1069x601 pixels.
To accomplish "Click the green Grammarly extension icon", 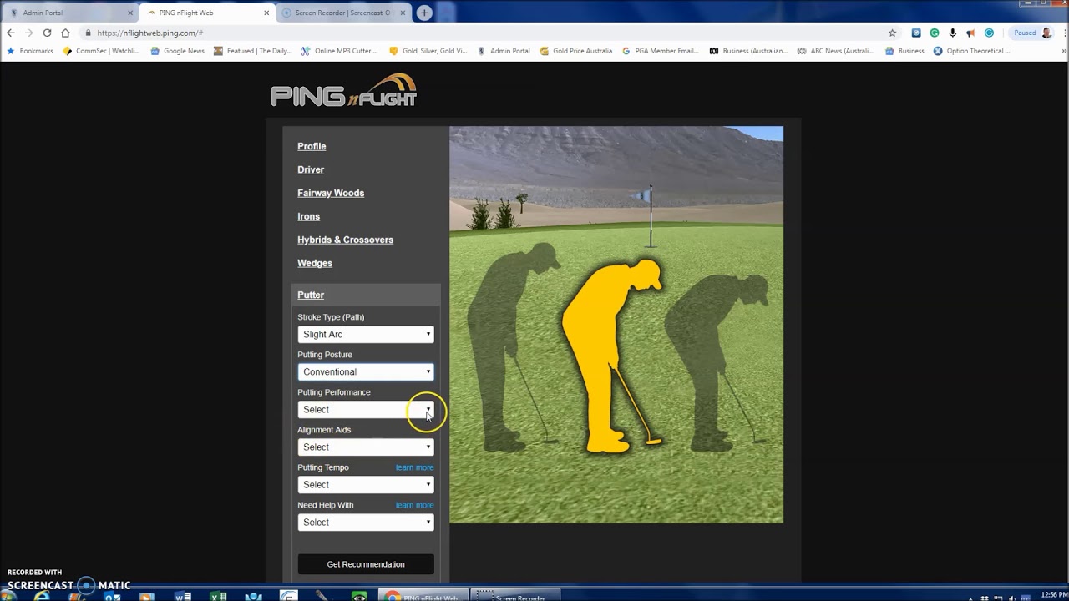I will (935, 33).
